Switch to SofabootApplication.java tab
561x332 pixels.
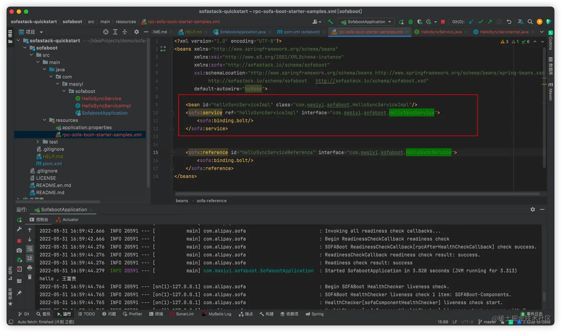(x=243, y=32)
